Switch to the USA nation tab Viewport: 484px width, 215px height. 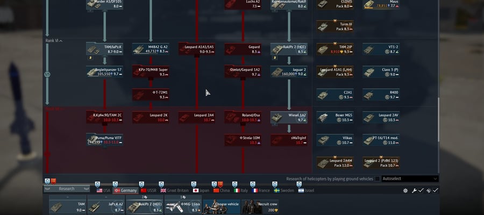(x=103, y=191)
